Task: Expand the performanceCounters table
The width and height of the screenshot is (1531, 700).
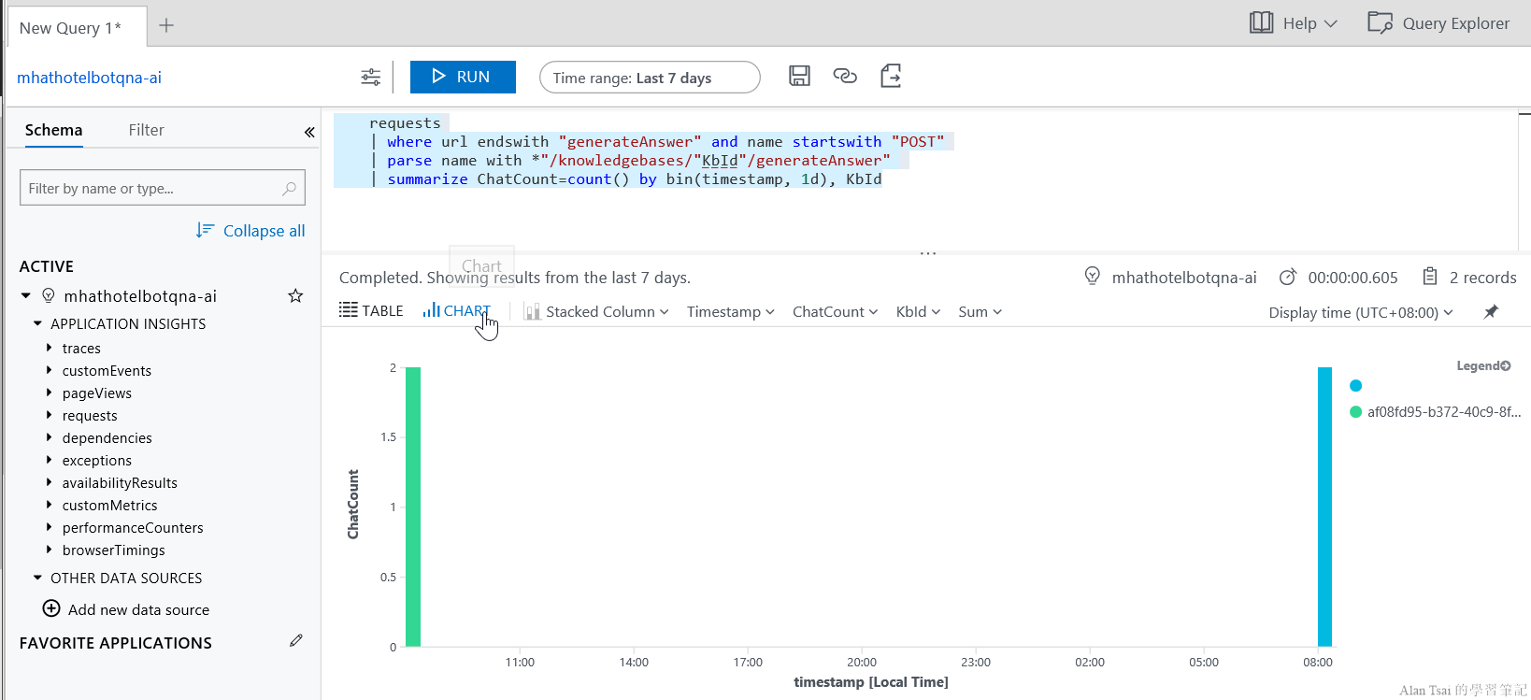Action: point(50,527)
